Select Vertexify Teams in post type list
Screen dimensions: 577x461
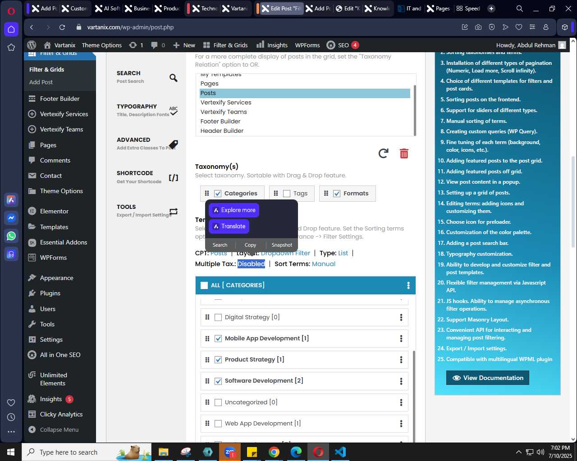224,112
